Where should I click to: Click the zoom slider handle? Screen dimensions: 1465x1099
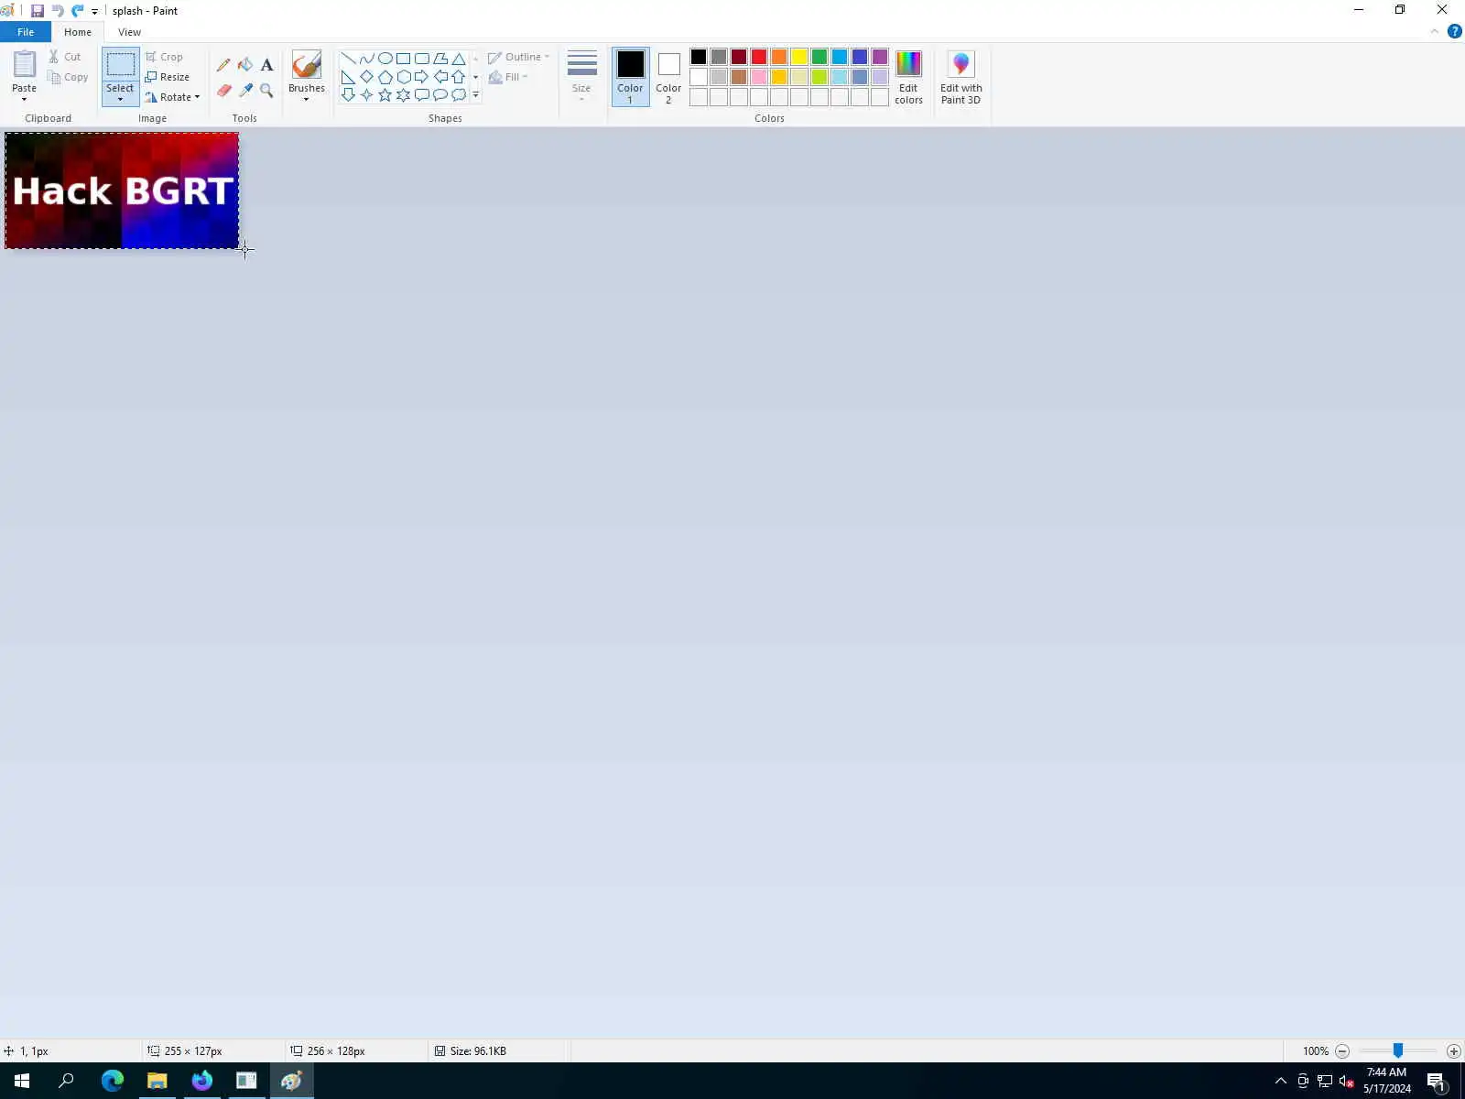(x=1398, y=1050)
